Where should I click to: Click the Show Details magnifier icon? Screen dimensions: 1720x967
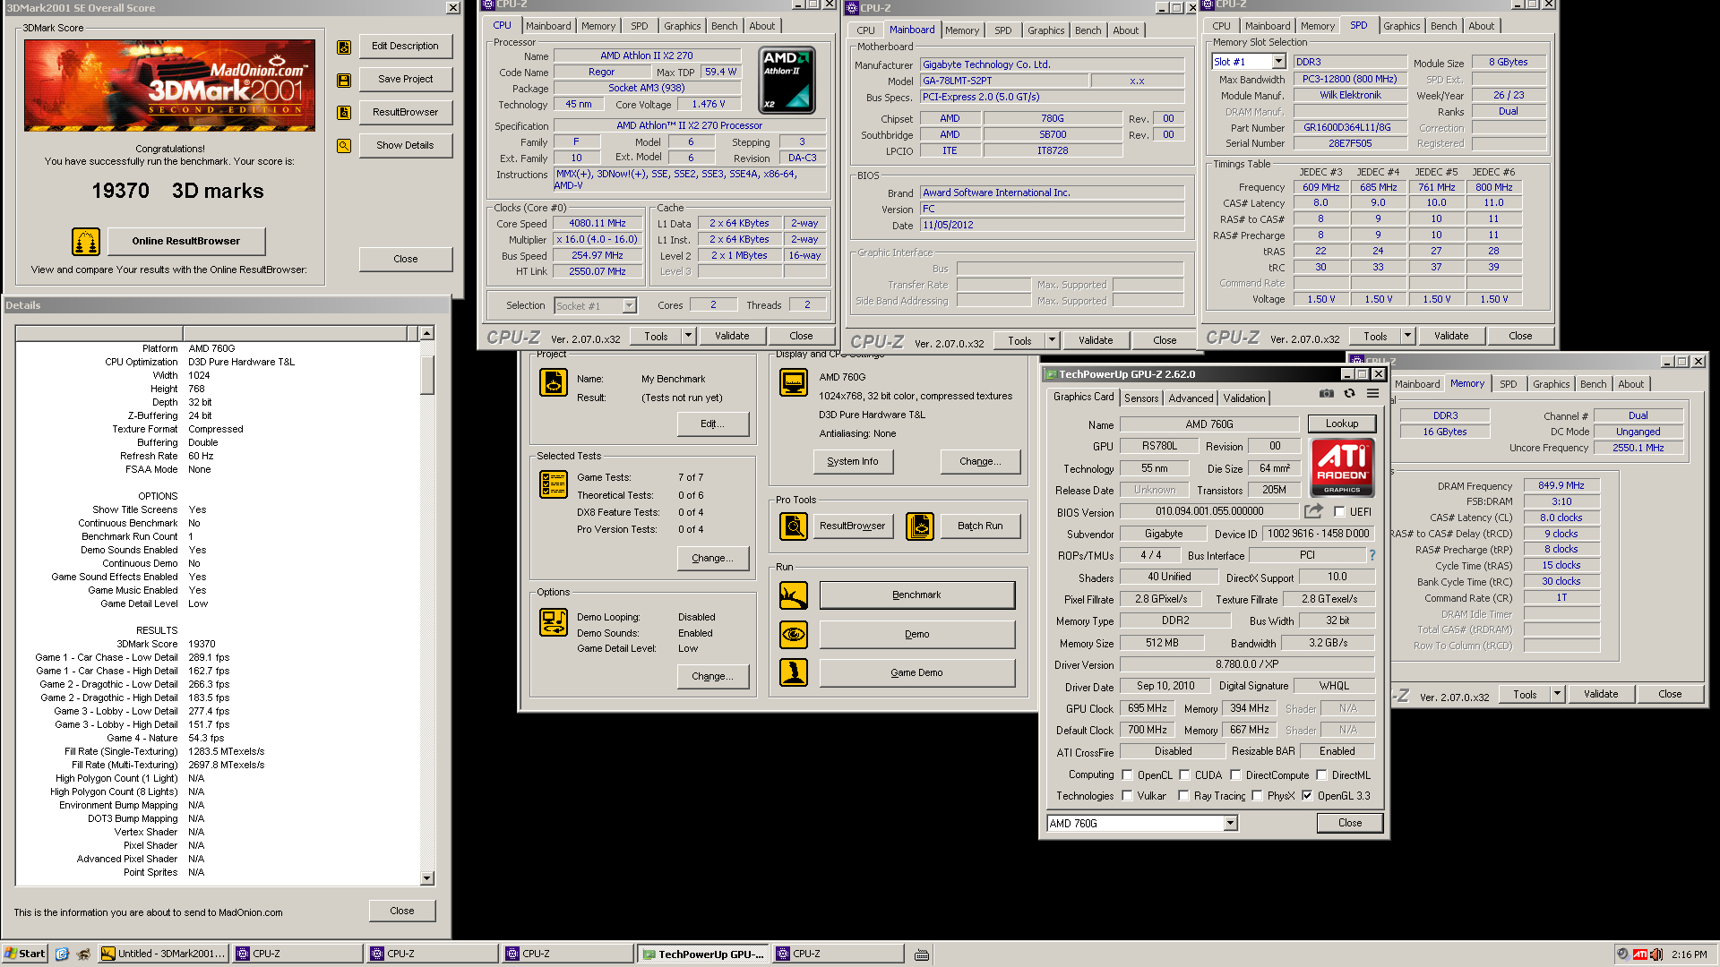[x=344, y=146]
